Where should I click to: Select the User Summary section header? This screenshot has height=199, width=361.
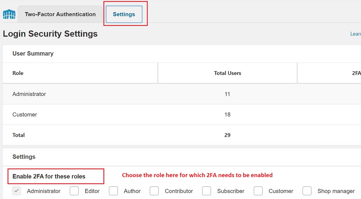pyautogui.click(x=33, y=54)
